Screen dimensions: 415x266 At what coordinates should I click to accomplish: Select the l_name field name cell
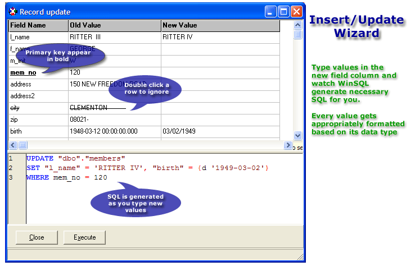(39, 37)
